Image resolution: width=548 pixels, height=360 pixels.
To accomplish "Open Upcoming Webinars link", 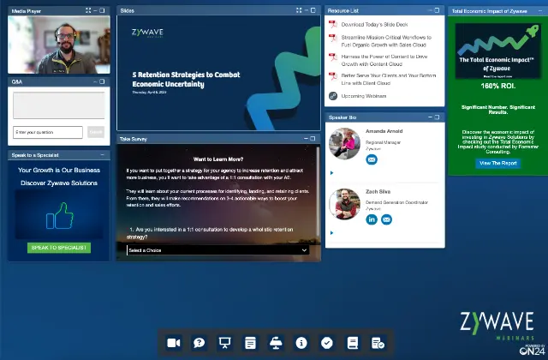I will coord(363,96).
